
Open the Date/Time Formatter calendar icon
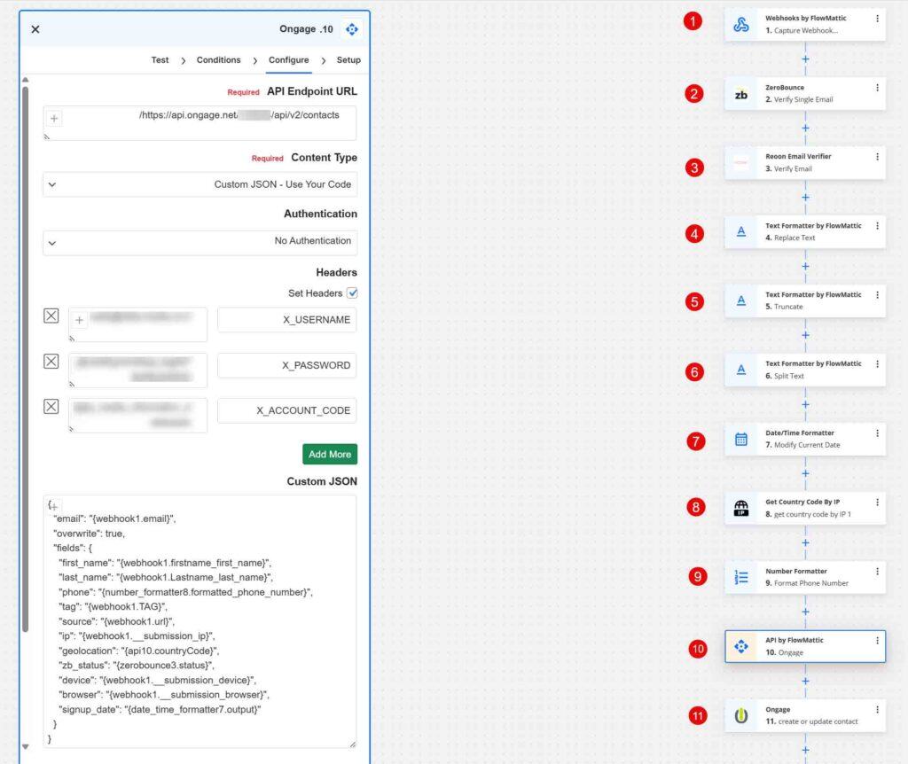pyautogui.click(x=741, y=440)
